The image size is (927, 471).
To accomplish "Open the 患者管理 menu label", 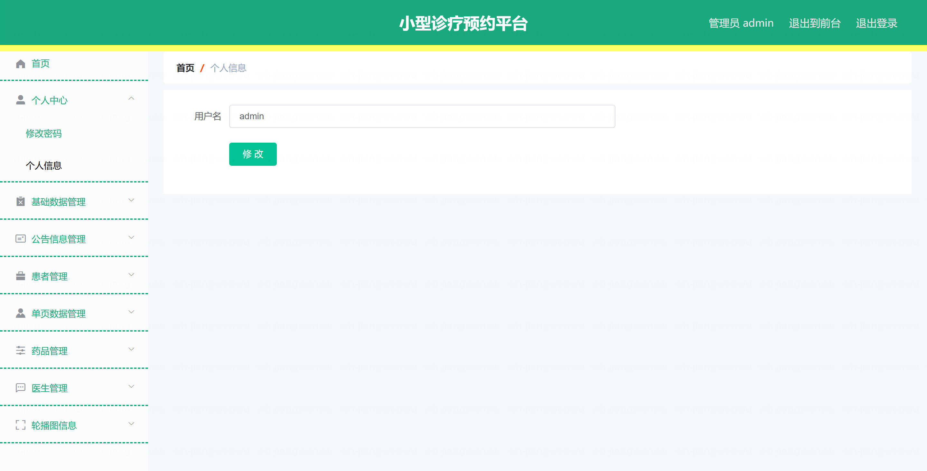I will coord(49,276).
